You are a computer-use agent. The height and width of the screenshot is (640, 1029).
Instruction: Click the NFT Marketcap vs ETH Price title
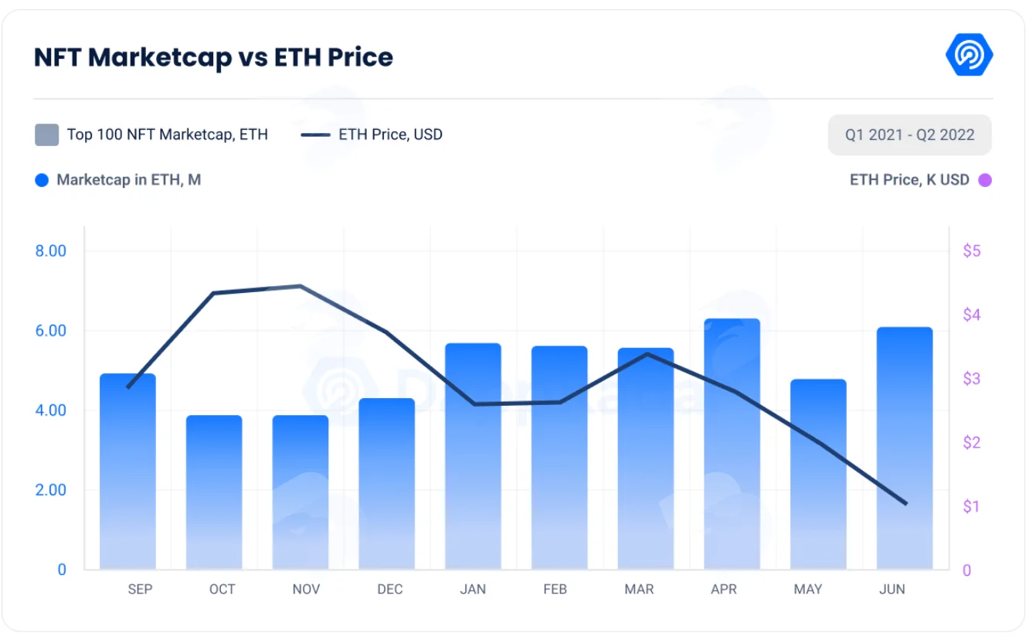pos(214,57)
